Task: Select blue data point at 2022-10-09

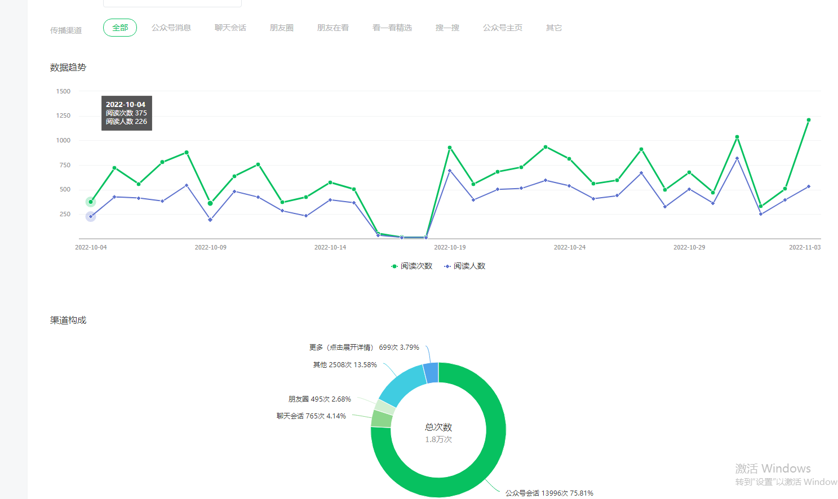Action: click(210, 220)
